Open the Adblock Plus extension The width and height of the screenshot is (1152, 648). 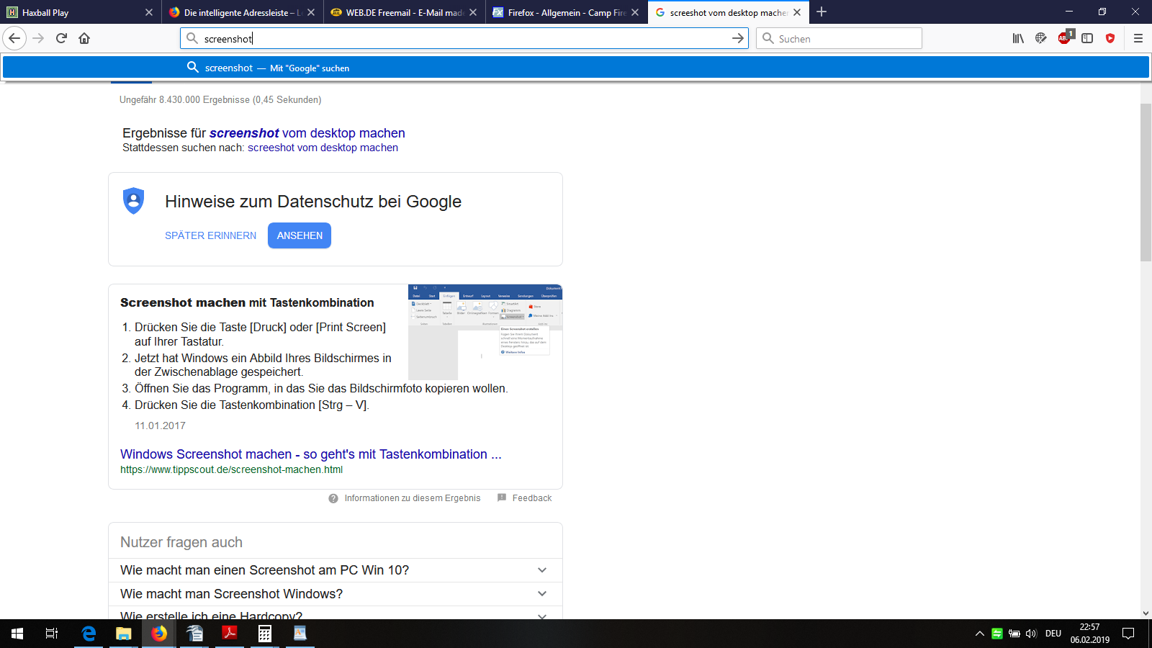(1065, 37)
